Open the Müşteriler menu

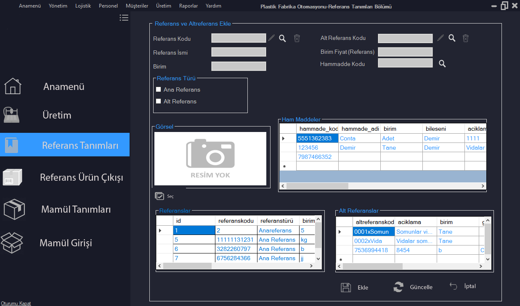[137, 6]
